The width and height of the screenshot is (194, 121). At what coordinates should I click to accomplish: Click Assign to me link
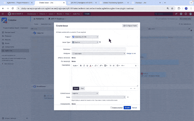click(x=131, y=54)
